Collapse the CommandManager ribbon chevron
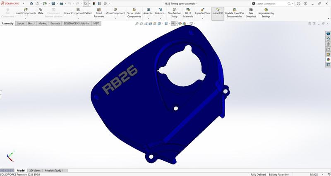Screen dimensions: 331x176 tap(329, 19)
